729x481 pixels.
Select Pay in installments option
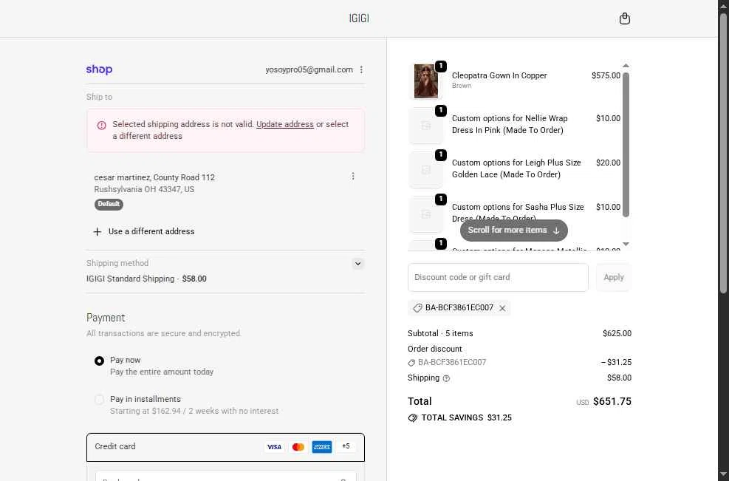click(99, 400)
